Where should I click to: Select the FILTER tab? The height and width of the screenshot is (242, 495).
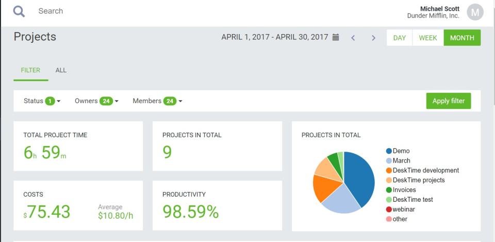[x=30, y=70]
